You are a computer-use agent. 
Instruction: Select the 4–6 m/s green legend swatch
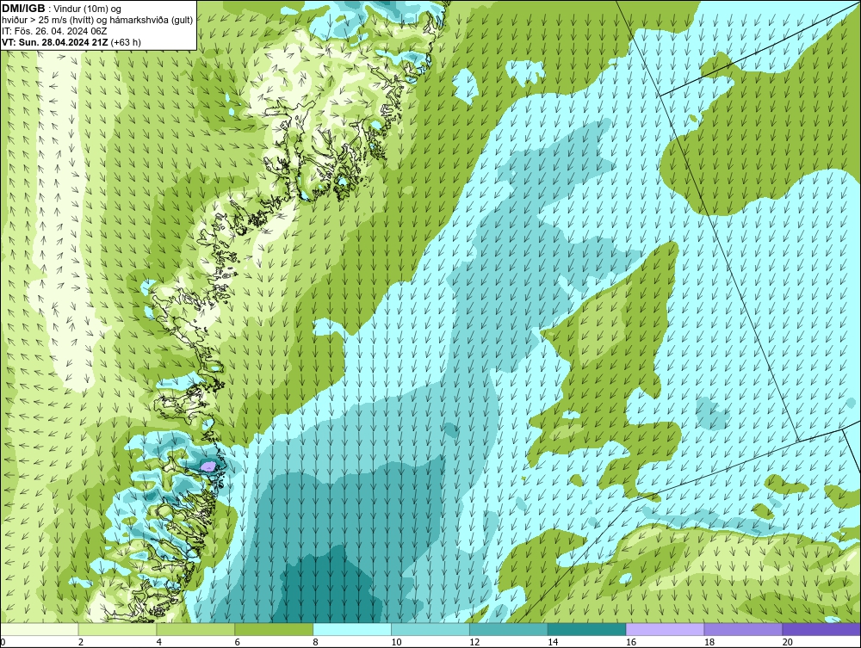point(195,629)
